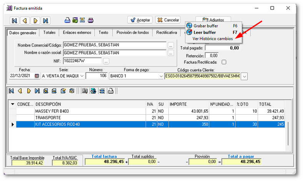Add a new line in grid toolbar
Image resolution: width=303 pixels, height=181 pixels.
coord(46,91)
